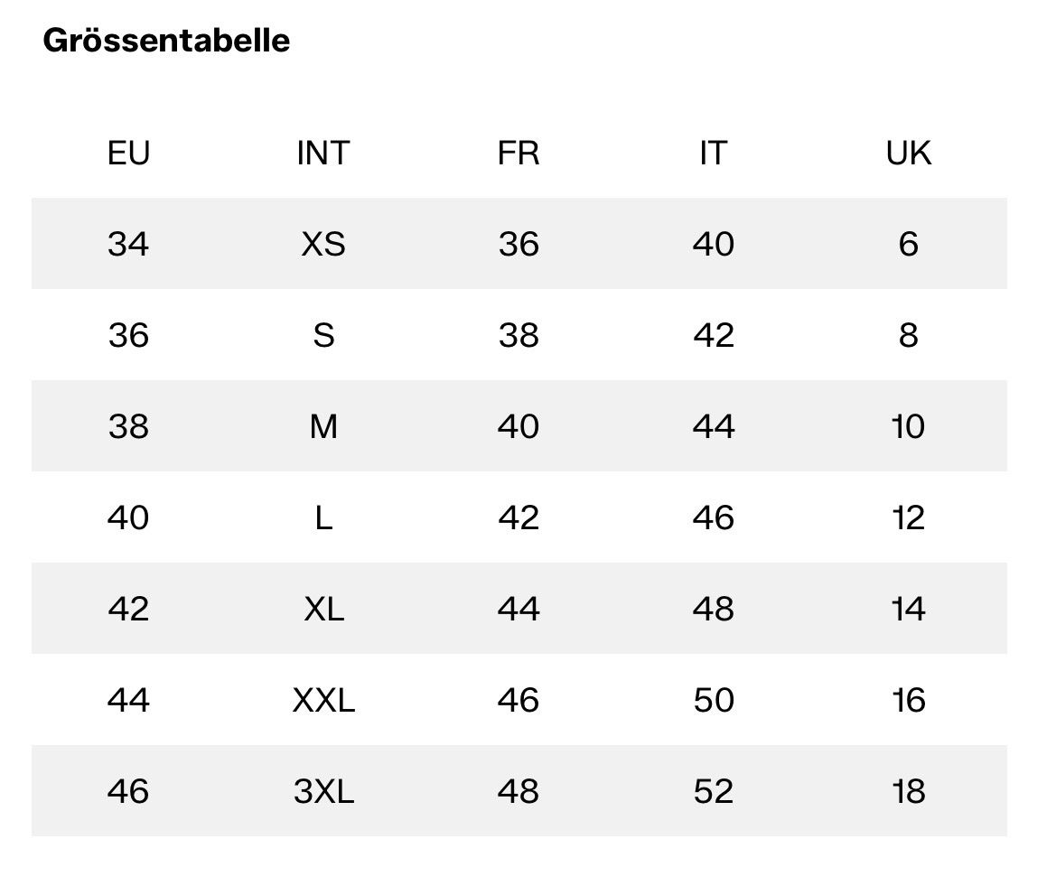The height and width of the screenshot is (895, 1056).
Task: Click the XS size cell
Action: point(323,244)
